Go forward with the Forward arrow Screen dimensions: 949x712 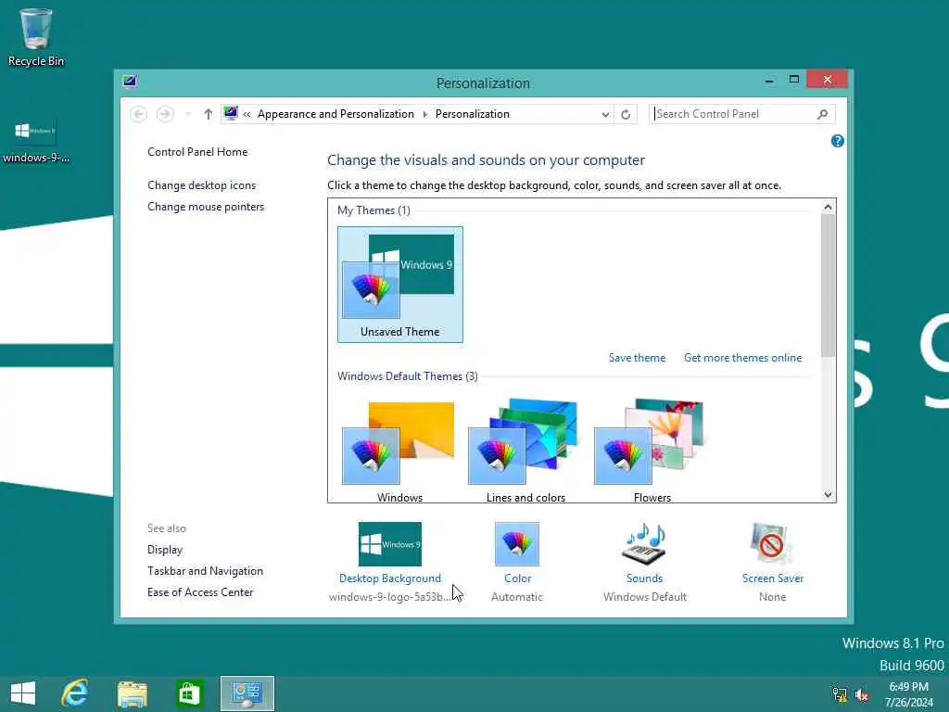(x=165, y=114)
